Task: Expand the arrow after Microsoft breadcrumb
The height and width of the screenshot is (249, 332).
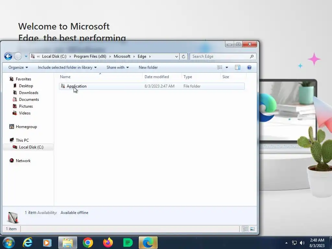Action: tap(134, 56)
